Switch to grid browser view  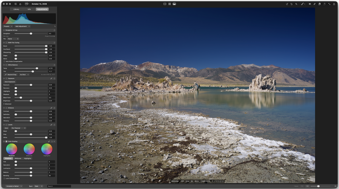[169, 4]
